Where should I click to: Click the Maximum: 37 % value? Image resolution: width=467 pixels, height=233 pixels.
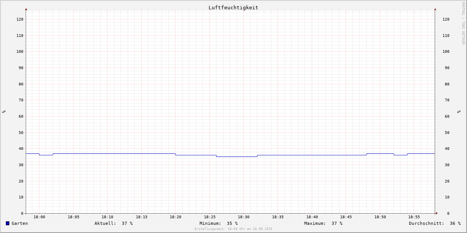tap(323, 223)
